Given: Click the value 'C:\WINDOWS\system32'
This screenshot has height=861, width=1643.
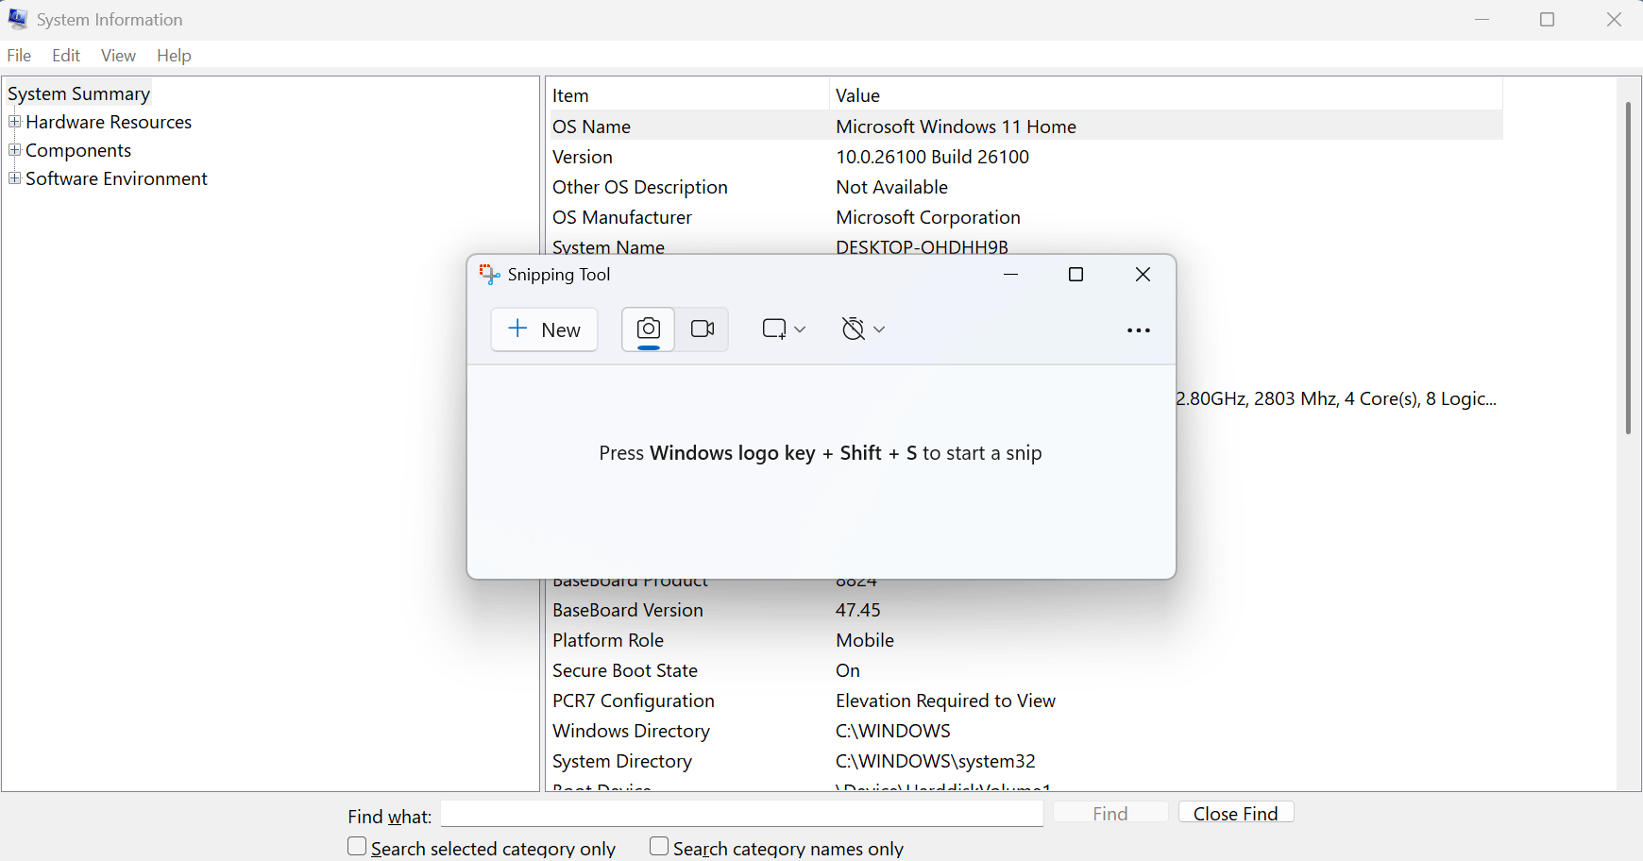Looking at the screenshot, I should click(x=936, y=761).
